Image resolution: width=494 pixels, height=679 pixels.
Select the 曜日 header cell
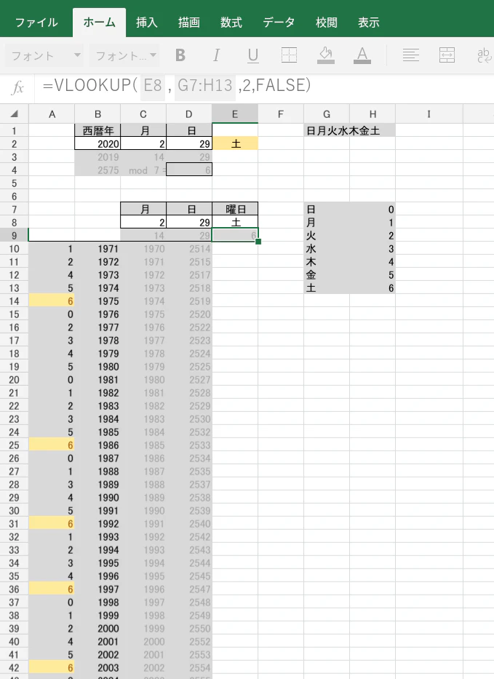click(x=235, y=209)
